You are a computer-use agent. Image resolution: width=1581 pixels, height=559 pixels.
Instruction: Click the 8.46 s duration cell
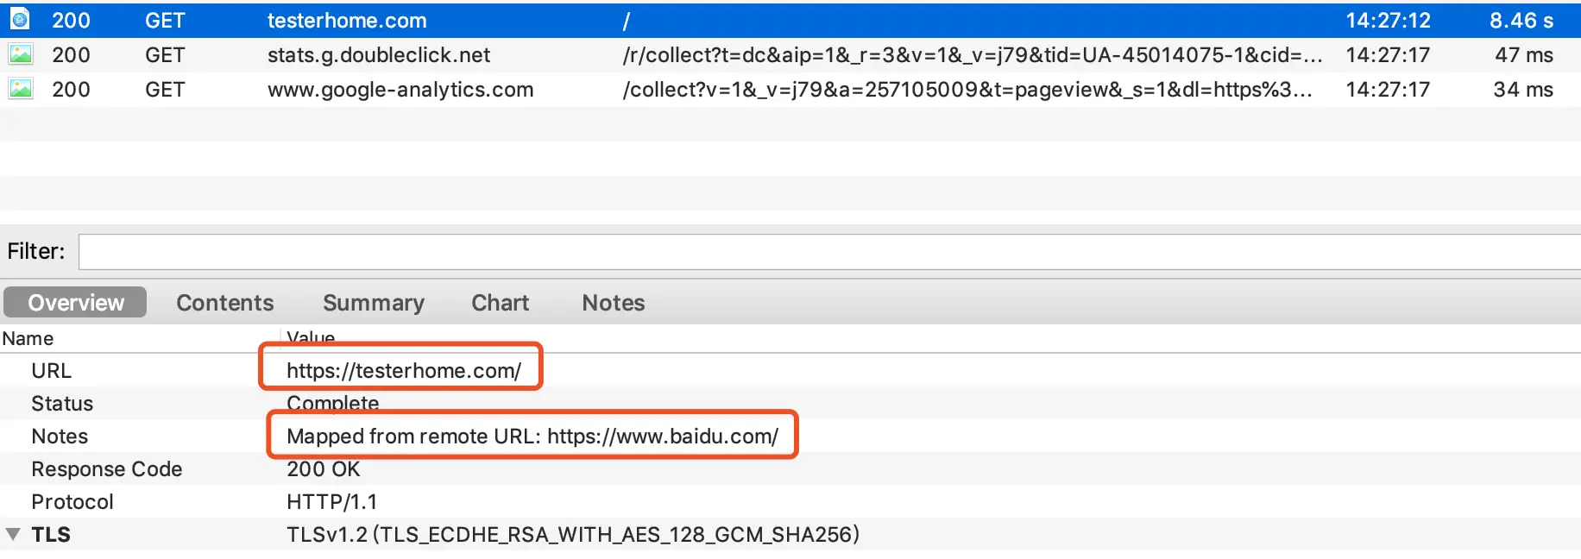tap(1521, 20)
